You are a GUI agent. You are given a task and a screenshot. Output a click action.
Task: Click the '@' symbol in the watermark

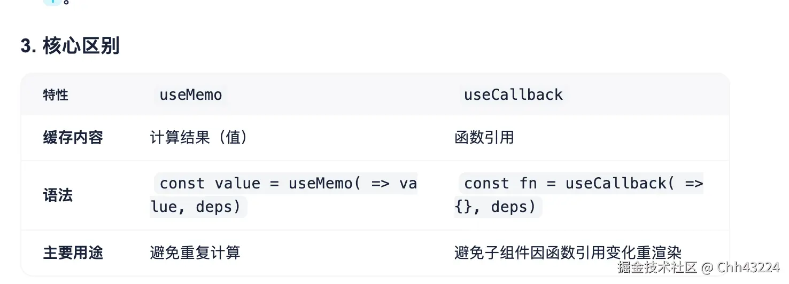707,267
